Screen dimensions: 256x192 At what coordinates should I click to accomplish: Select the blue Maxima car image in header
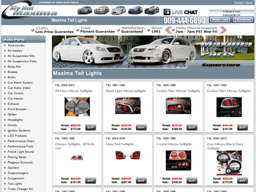(135, 10)
